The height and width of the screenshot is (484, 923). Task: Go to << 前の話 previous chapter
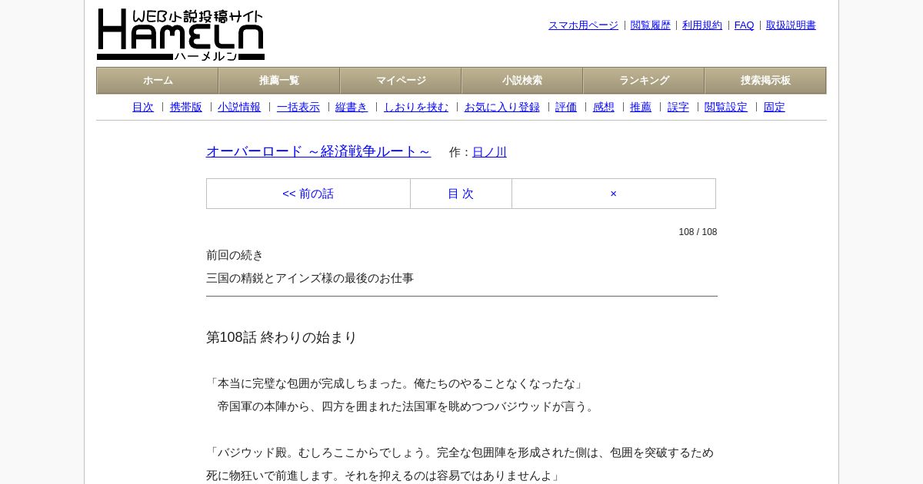[x=308, y=194]
